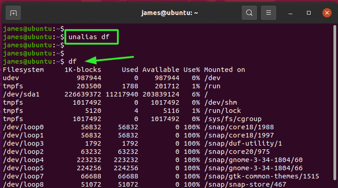Click the /dev/sda1 filesystem entry
Screen dimensions: 338x188
tap(21, 94)
